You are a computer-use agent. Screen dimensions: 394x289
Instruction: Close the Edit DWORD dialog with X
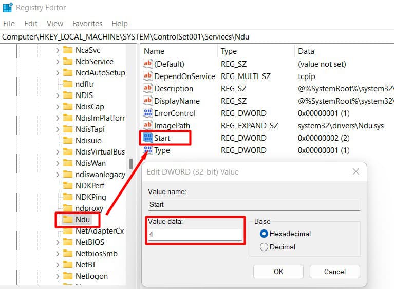point(356,172)
